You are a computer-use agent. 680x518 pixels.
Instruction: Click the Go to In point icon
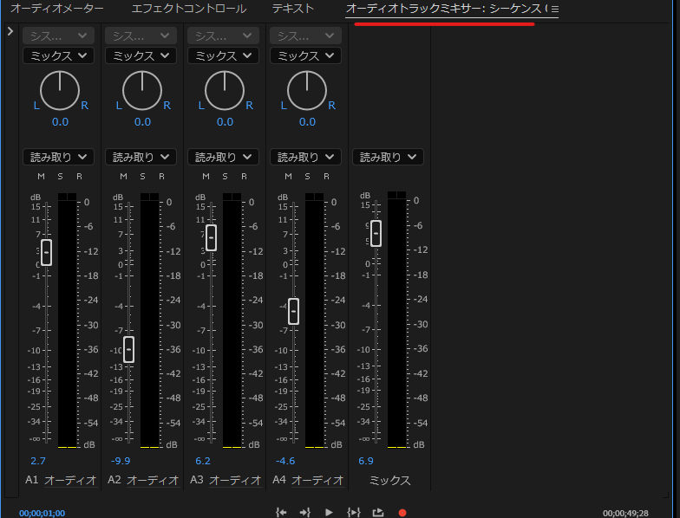tap(281, 512)
